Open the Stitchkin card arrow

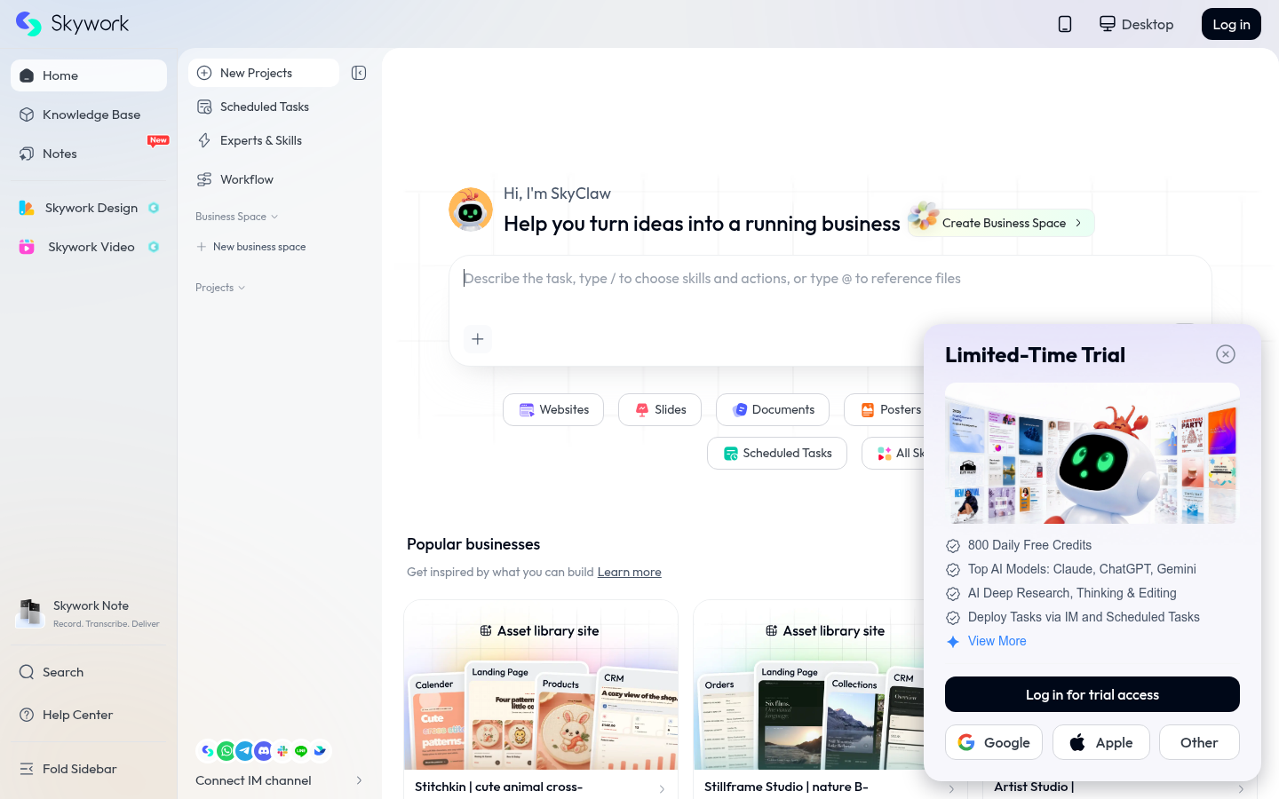662,788
